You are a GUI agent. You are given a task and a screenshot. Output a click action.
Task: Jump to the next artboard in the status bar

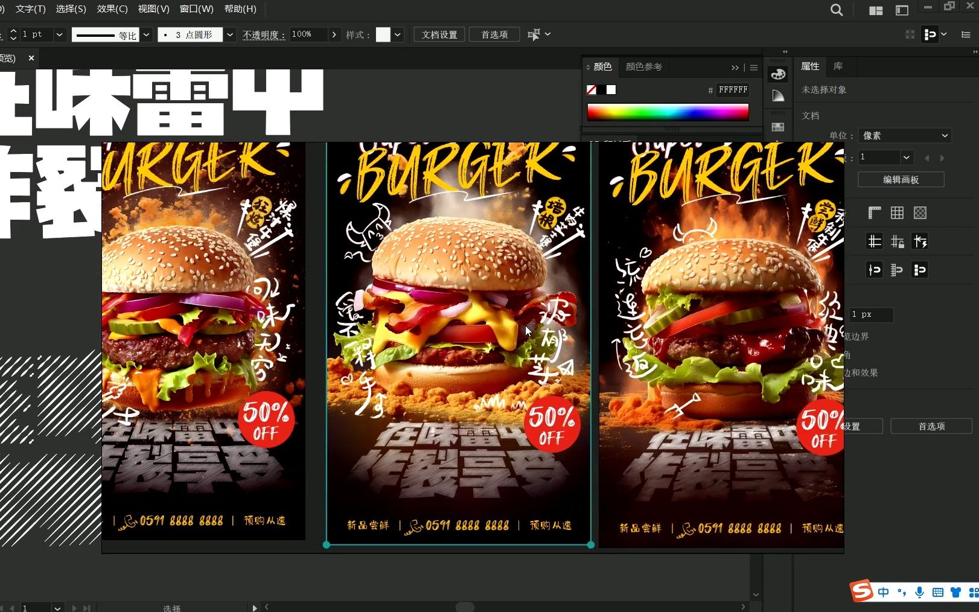click(x=75, y=608)
